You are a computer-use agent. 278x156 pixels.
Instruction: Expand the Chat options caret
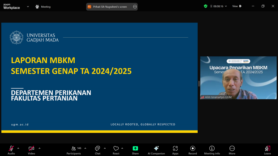[x=105, y=148]
